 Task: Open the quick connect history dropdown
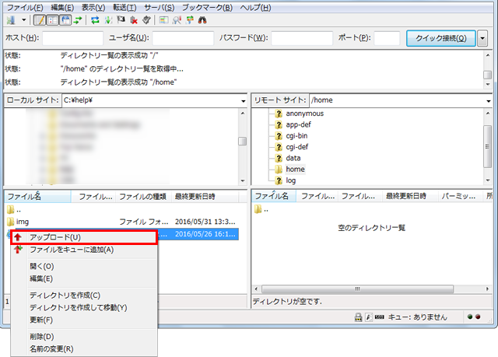click(482, 38)
